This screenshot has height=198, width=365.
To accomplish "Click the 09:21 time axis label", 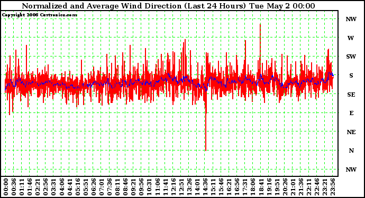I will tap(133, 187).
